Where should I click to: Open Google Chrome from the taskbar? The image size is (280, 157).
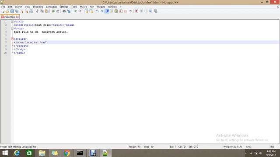pos(67,153)
